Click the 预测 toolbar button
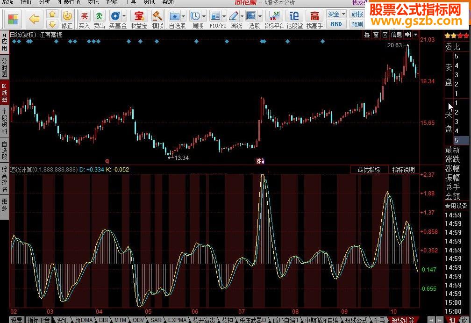 pyautogui.click(x=357, y=24)
